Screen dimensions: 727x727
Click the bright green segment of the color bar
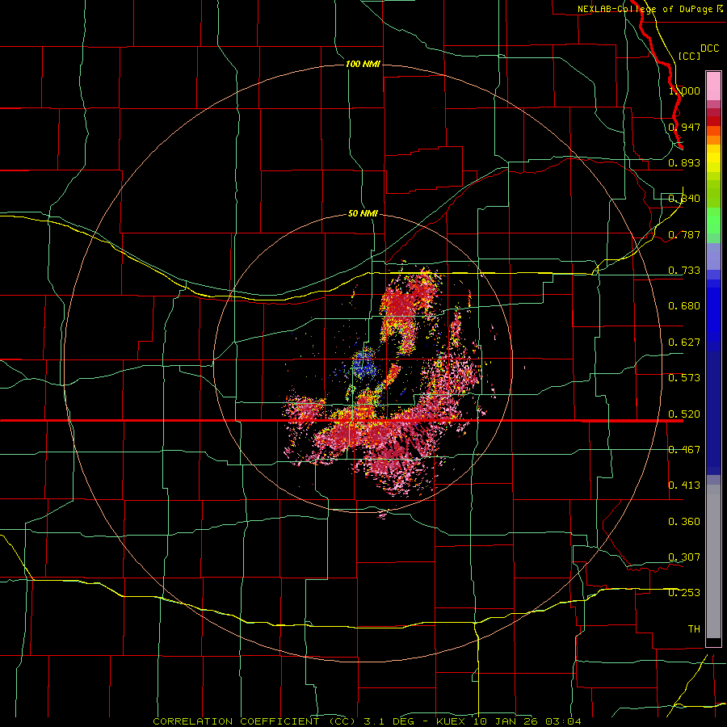(x=713, y=220)
